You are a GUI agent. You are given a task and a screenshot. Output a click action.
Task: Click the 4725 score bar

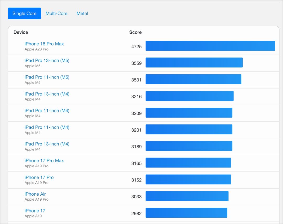pyautogui.click(x=210, y=46)
